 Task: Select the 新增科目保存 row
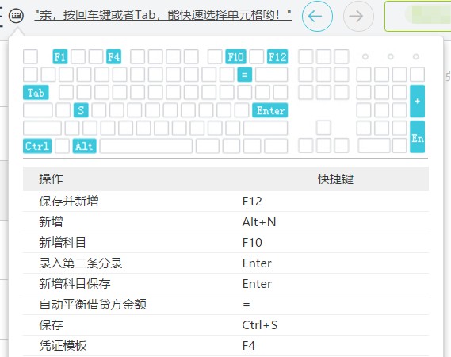click(x=226, y=284)
